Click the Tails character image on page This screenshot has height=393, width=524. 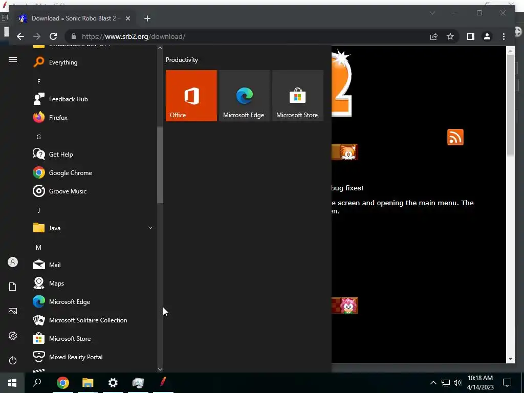[x=348, y=152]
